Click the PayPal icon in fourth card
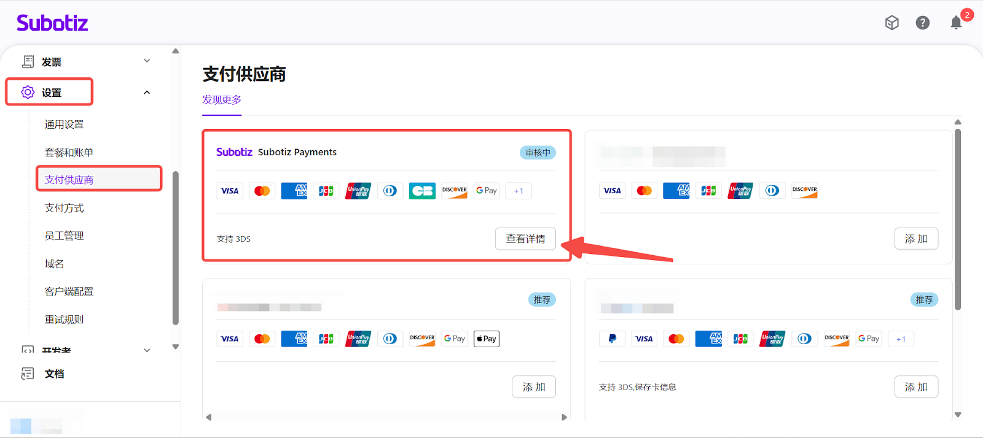This screenshot has height=438, width=983. pos(612,339)
